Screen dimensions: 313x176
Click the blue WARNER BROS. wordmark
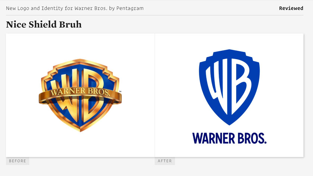click(x=230, y=138)
